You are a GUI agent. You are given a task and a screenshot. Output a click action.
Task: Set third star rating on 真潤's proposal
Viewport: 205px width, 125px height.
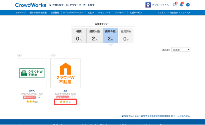pyautogui.click(x=67, y=102)
